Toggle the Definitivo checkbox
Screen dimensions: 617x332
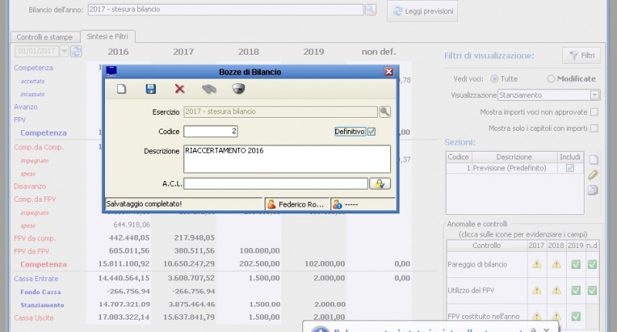(372, 132)
